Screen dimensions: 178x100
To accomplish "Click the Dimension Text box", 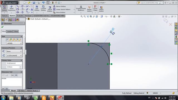I will 12,82.
